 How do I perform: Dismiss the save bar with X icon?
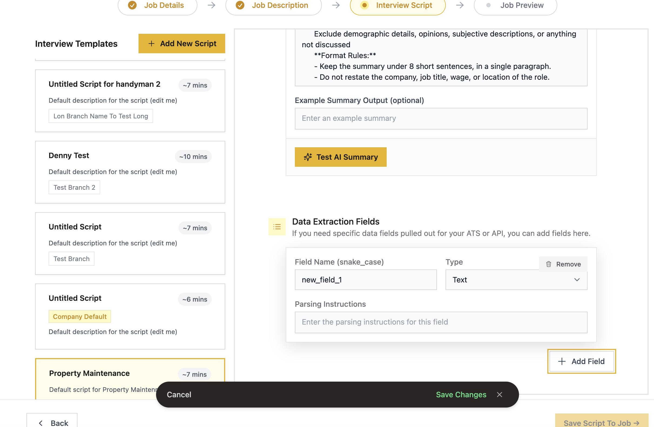point(499,395)
